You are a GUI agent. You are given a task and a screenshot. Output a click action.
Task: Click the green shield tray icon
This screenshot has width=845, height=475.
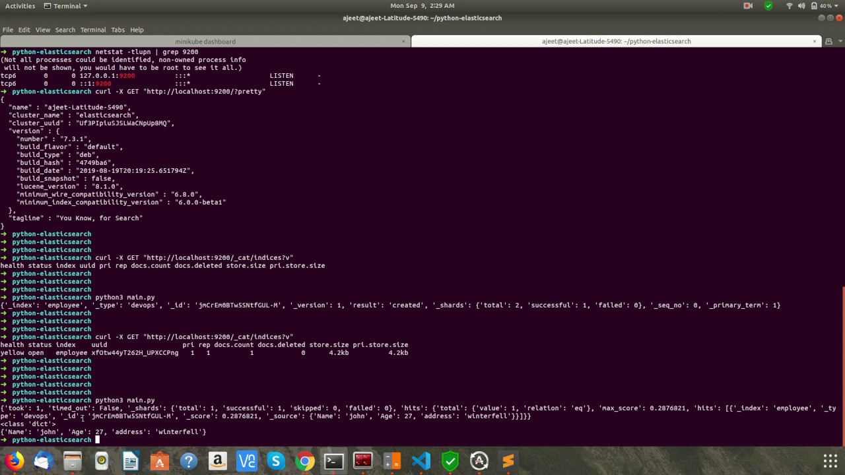tap(768, 6)
